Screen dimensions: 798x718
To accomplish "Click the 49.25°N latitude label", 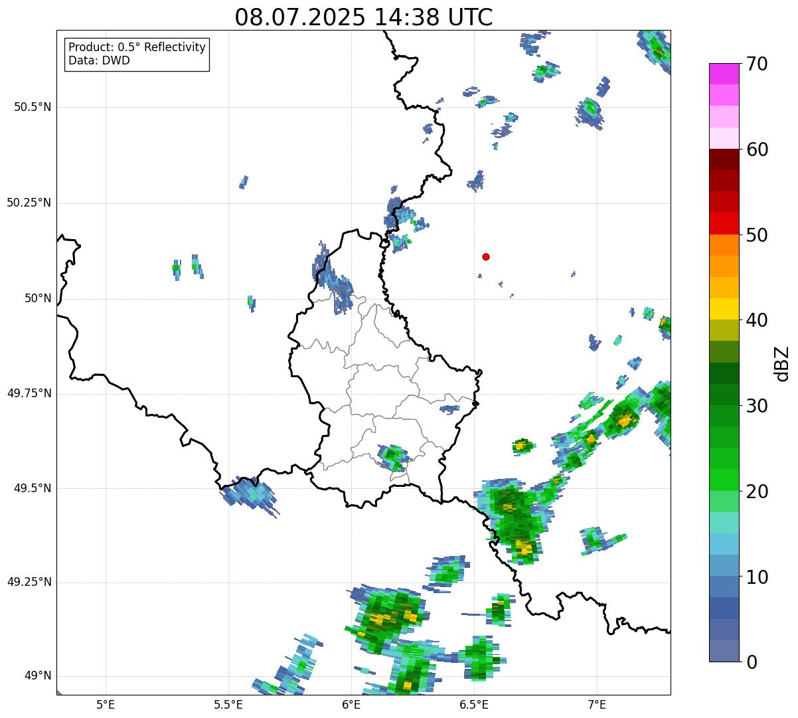I will click(x=29, y=582).
